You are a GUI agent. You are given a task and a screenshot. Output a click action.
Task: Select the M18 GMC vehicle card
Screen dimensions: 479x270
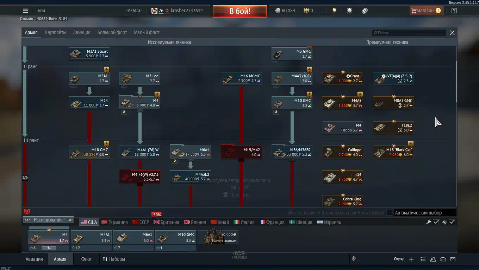pos(89,152)
